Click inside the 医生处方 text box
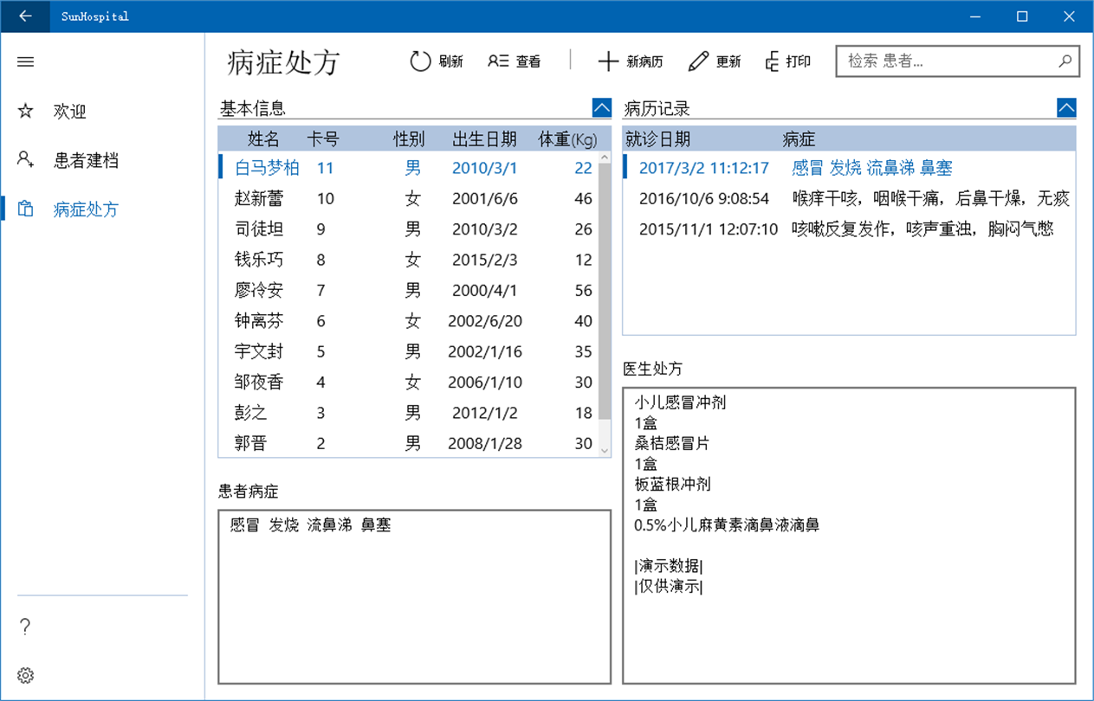Screen dimensions: 1094x701 (x=849, y=535)
